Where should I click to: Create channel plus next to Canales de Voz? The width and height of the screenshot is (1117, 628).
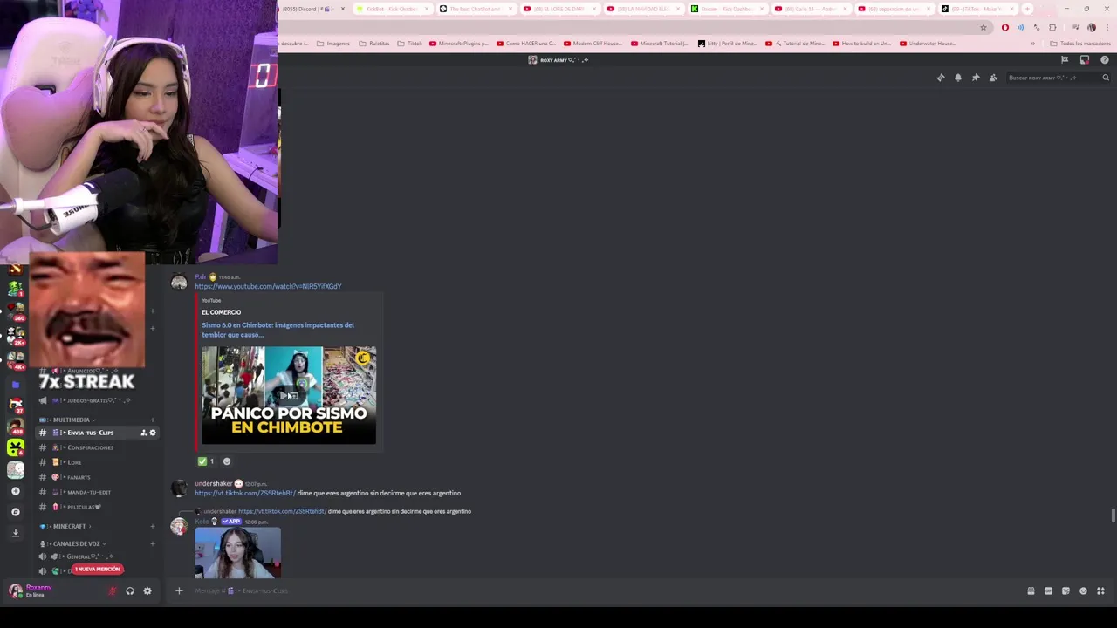152,543
